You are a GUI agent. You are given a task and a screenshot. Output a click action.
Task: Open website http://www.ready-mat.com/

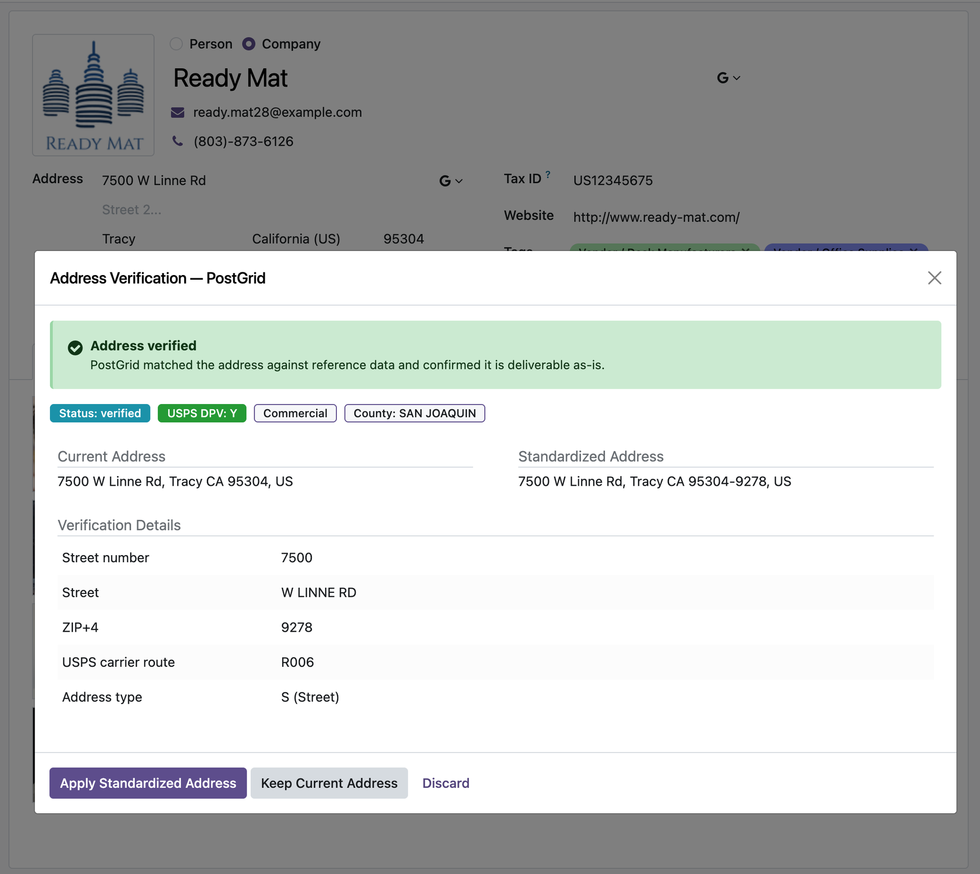[656, 217]
